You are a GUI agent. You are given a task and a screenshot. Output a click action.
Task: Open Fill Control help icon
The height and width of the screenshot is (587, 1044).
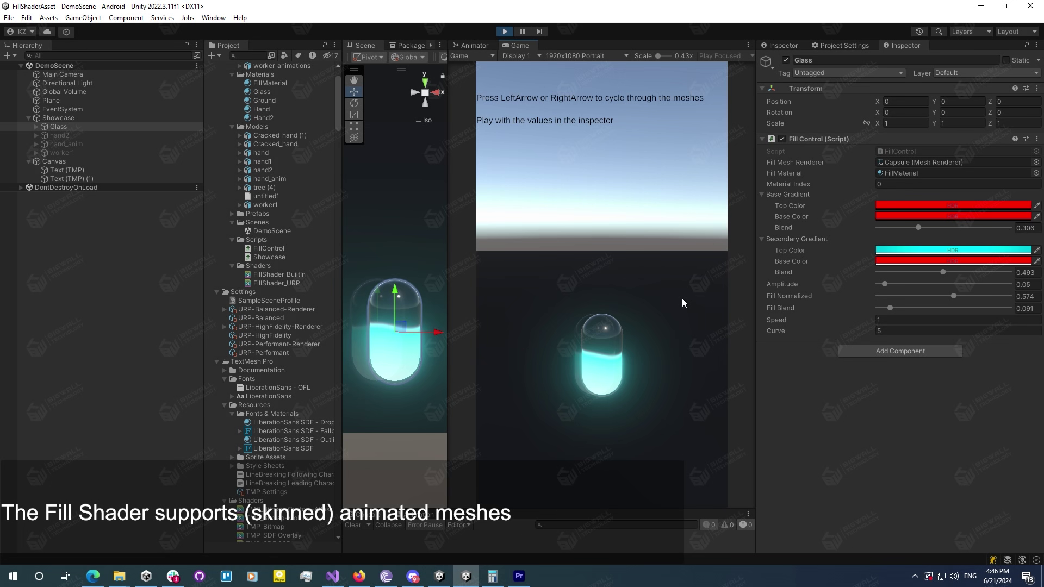click(x=1015, y=139)
